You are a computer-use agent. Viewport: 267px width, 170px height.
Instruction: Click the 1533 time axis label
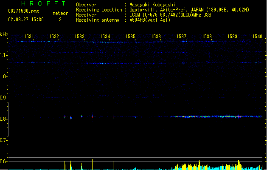(79, 36)
